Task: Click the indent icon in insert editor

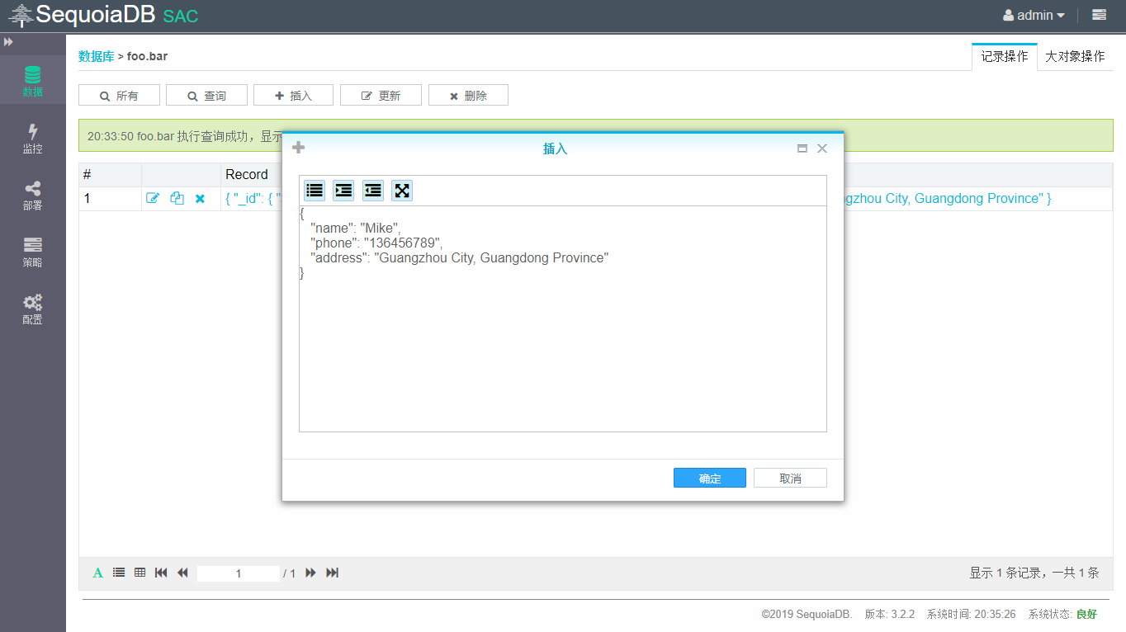Action: point(343,191)
